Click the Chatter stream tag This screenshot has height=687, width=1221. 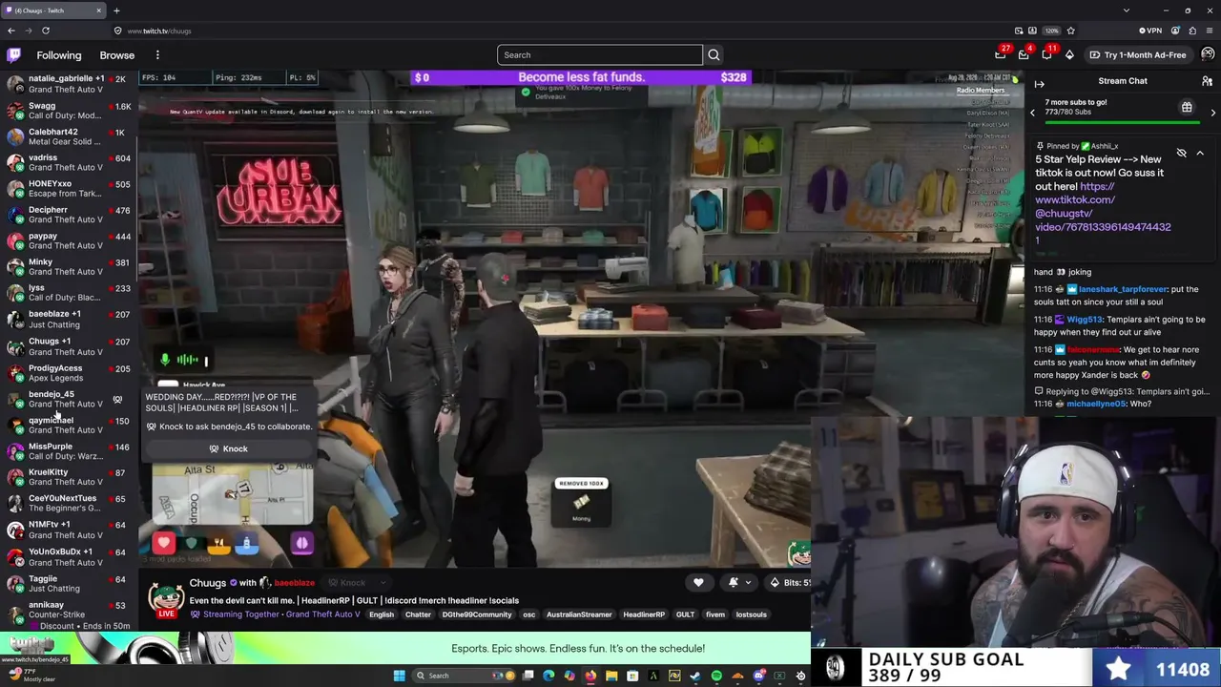418,614
